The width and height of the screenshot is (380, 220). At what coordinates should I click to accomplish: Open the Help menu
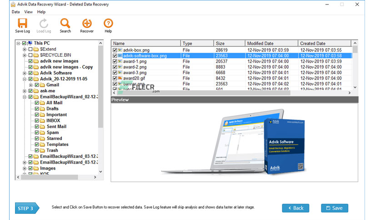(41, 12)
